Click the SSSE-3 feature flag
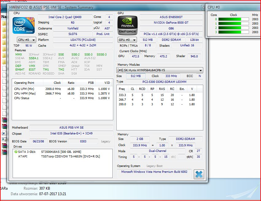Image resolution: width=261 pixels, height=201 pixels. pyautogui.click(x=102, y=54)
